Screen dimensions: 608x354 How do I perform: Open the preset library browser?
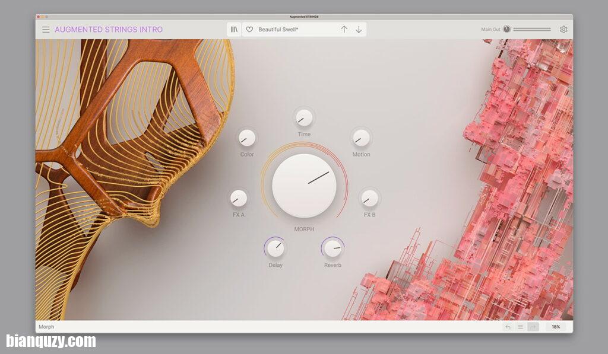coord(234,30)
